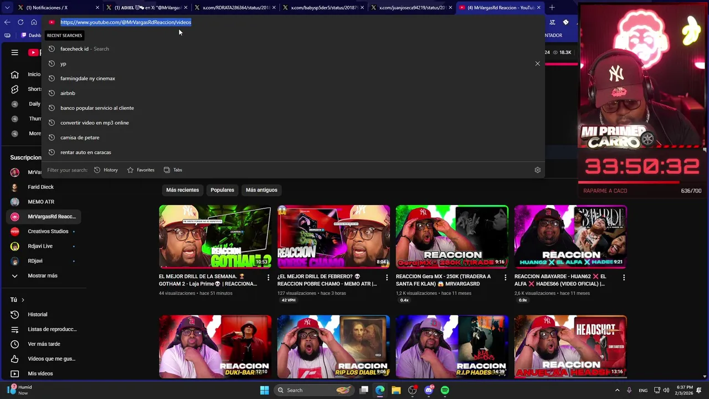This screenshot has width=709, height=399.
Task: Open browser home page icon
Action: 34,22
